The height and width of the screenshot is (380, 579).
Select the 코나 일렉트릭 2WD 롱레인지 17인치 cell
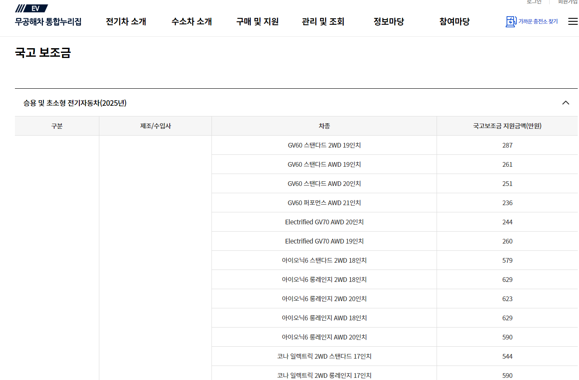pos(324,374)
